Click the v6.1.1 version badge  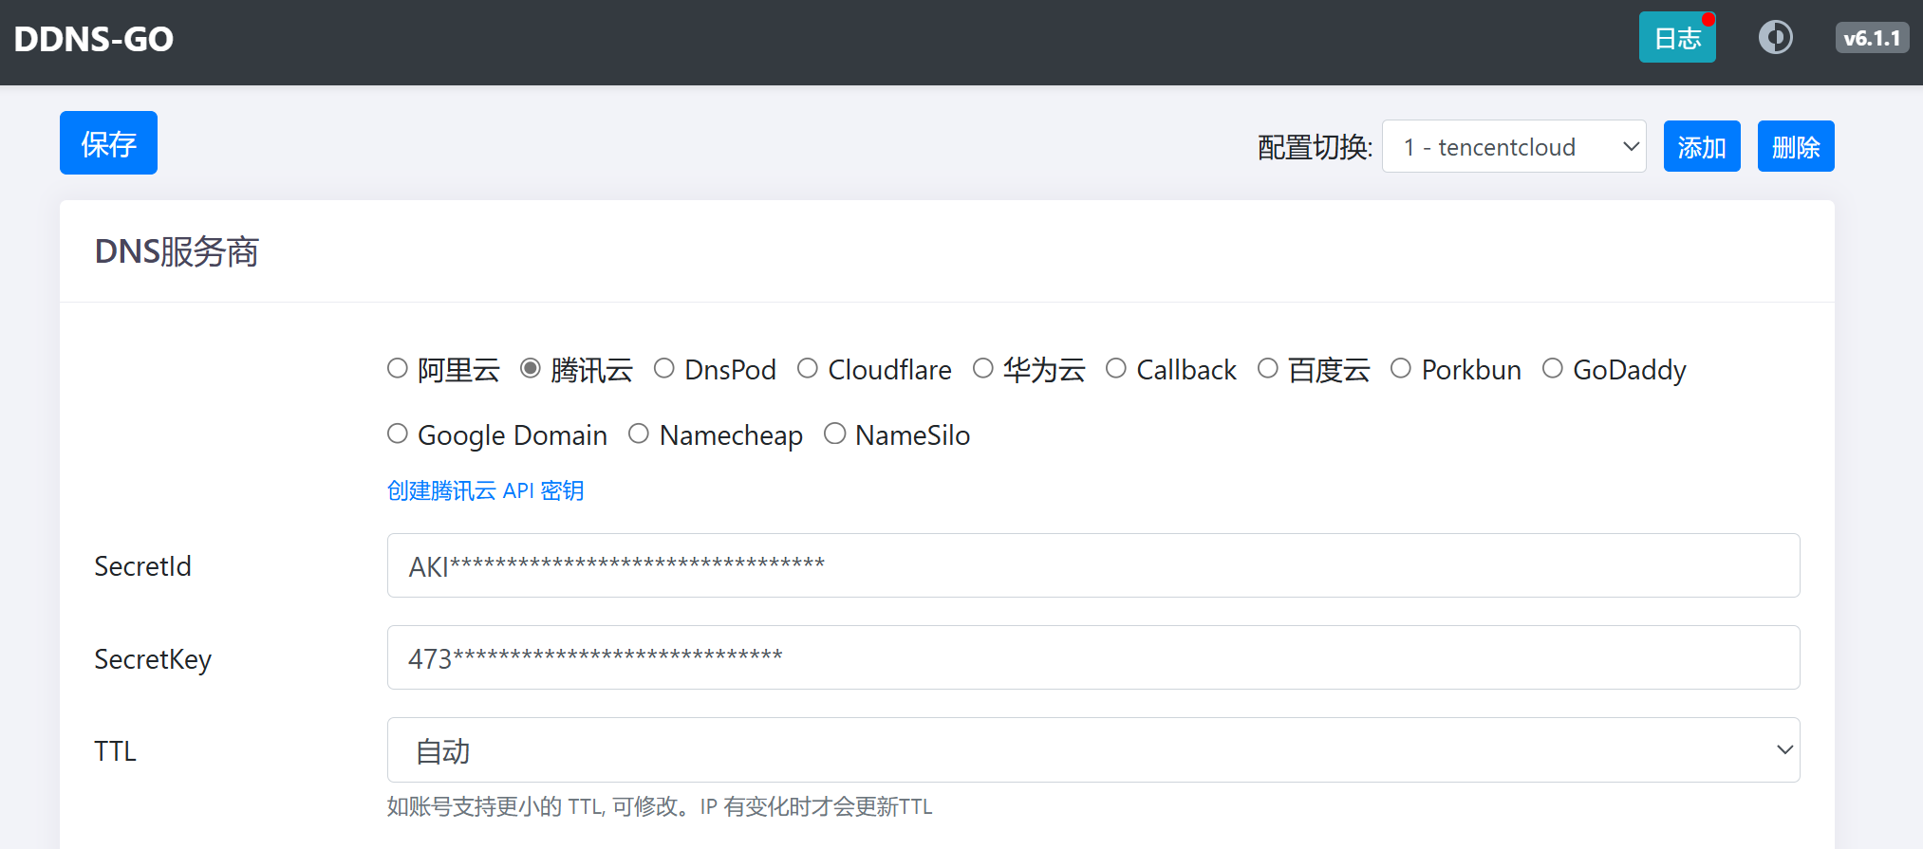[1872, 38]
